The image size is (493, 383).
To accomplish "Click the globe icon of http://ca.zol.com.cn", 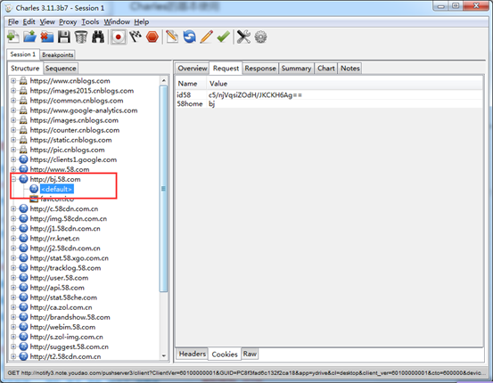I will (x=23, y=307).
